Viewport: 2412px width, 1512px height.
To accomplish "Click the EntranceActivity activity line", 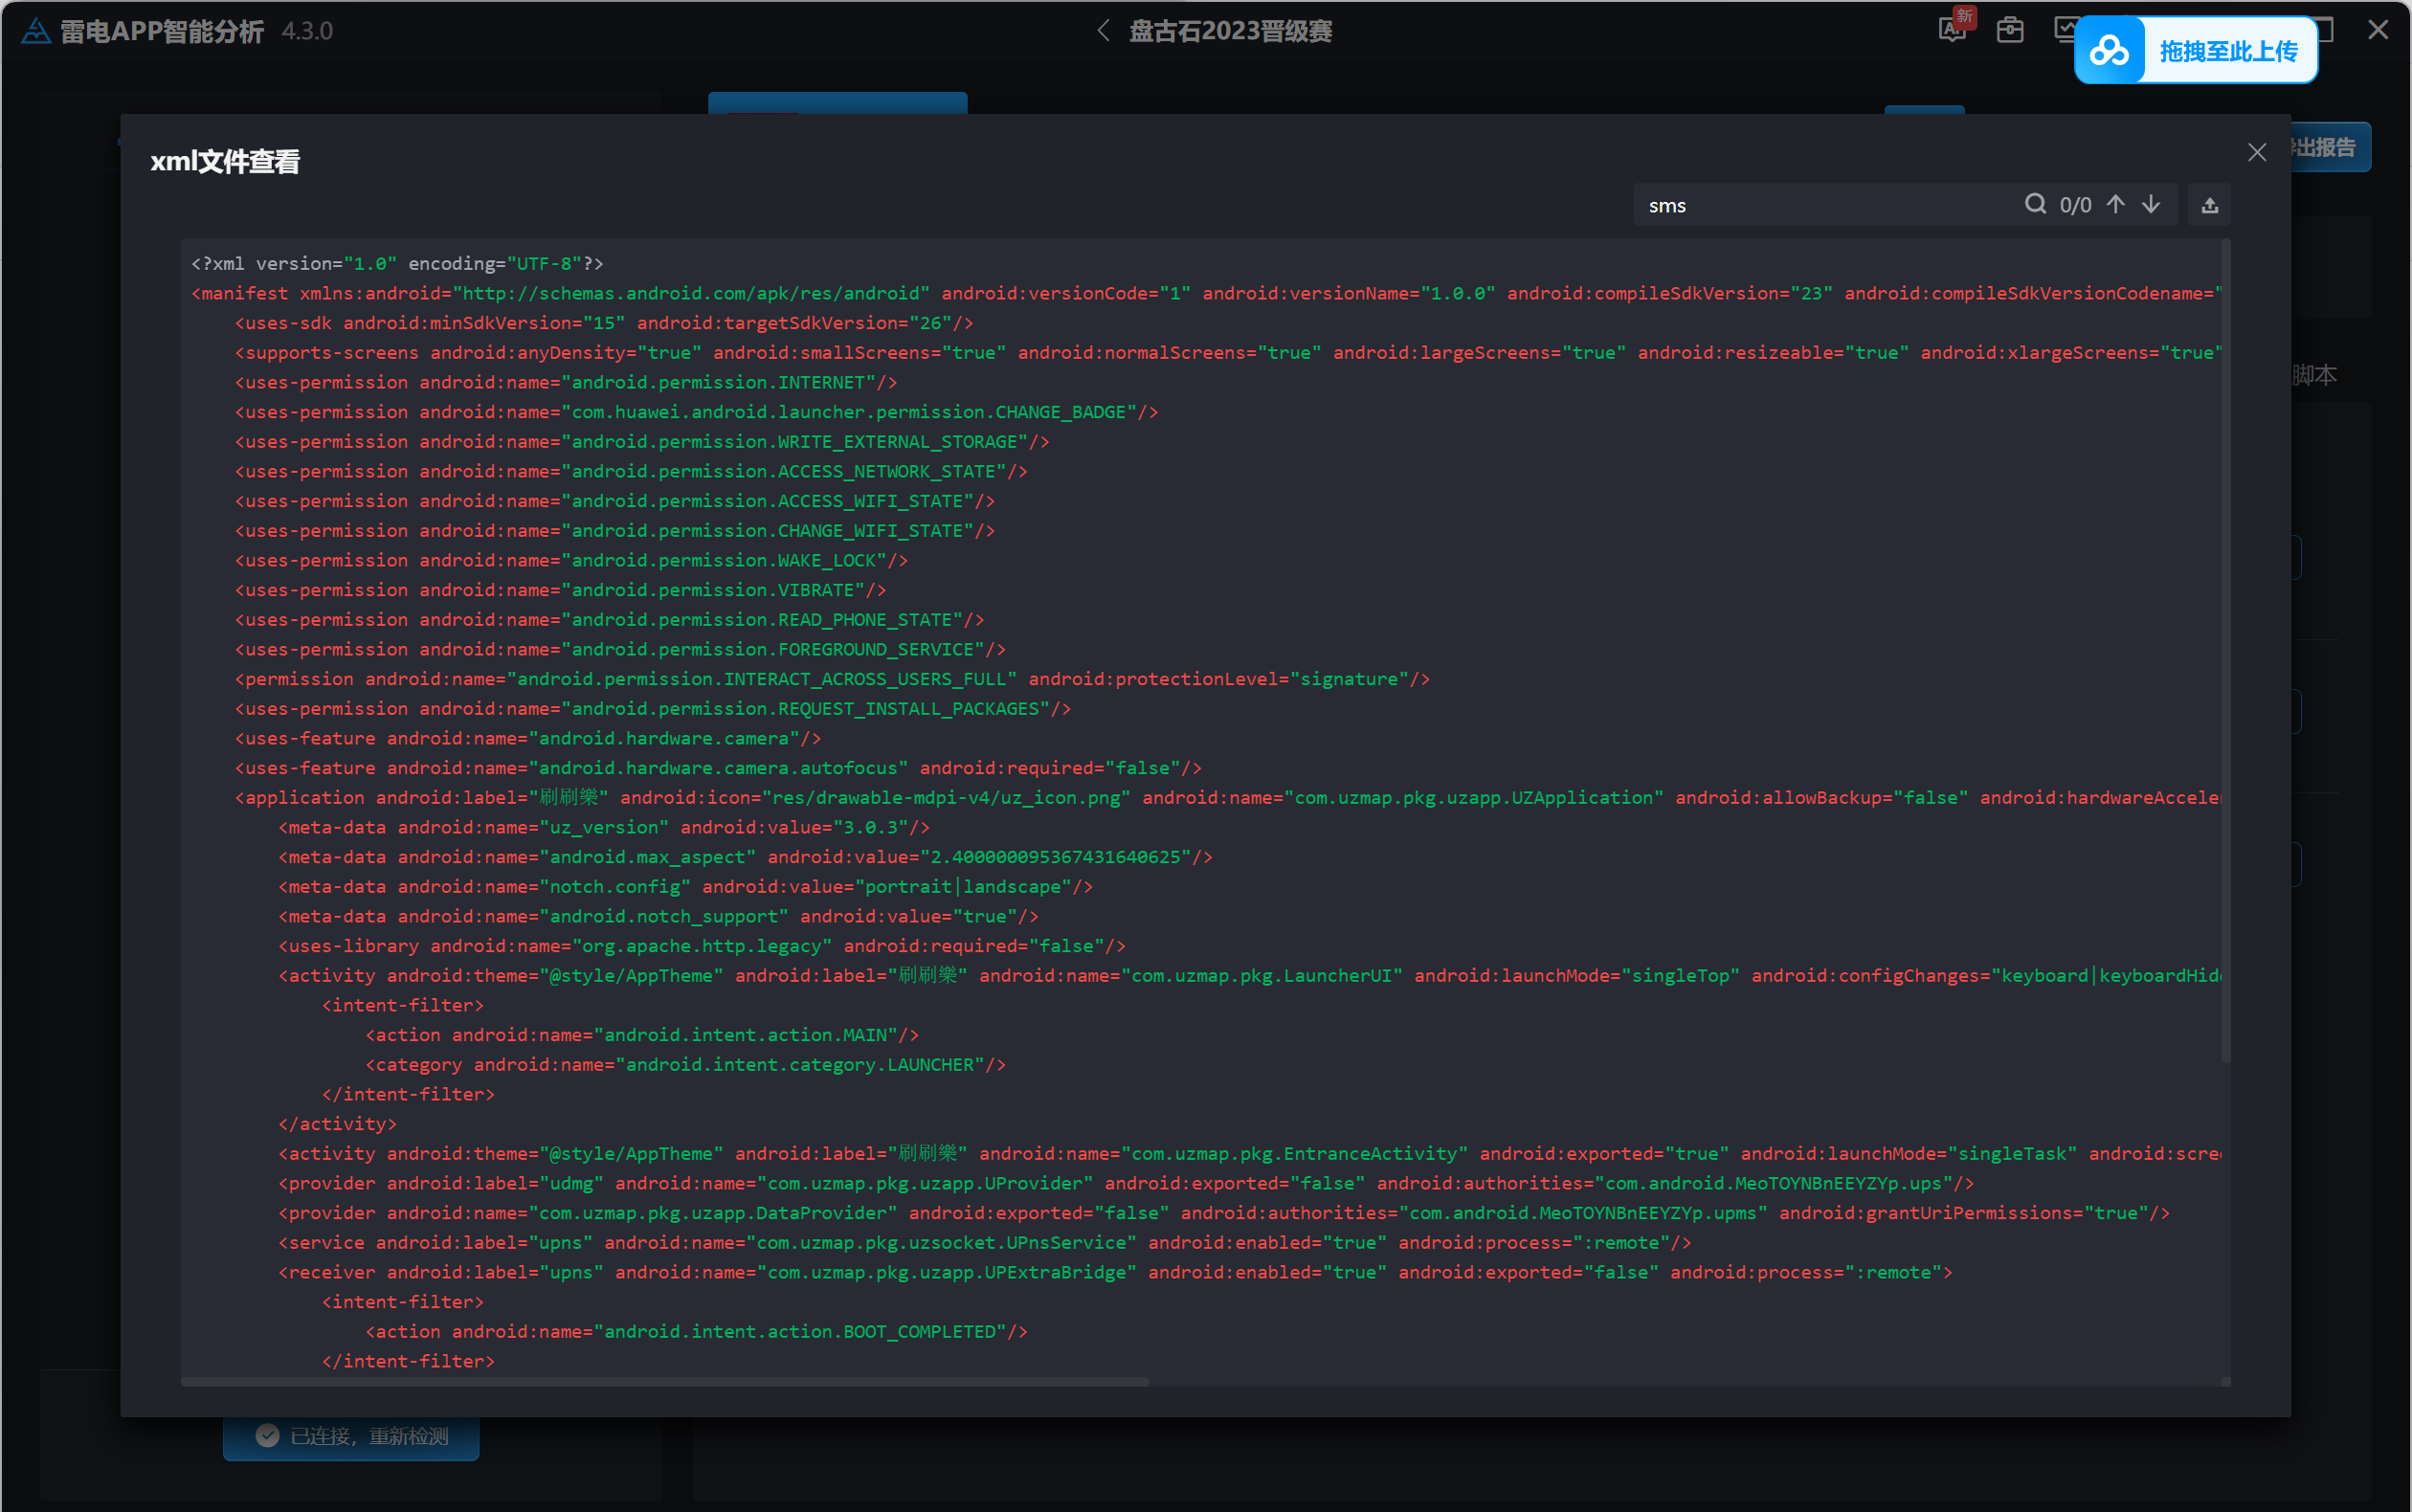I will click(x=1249, y=1153).
